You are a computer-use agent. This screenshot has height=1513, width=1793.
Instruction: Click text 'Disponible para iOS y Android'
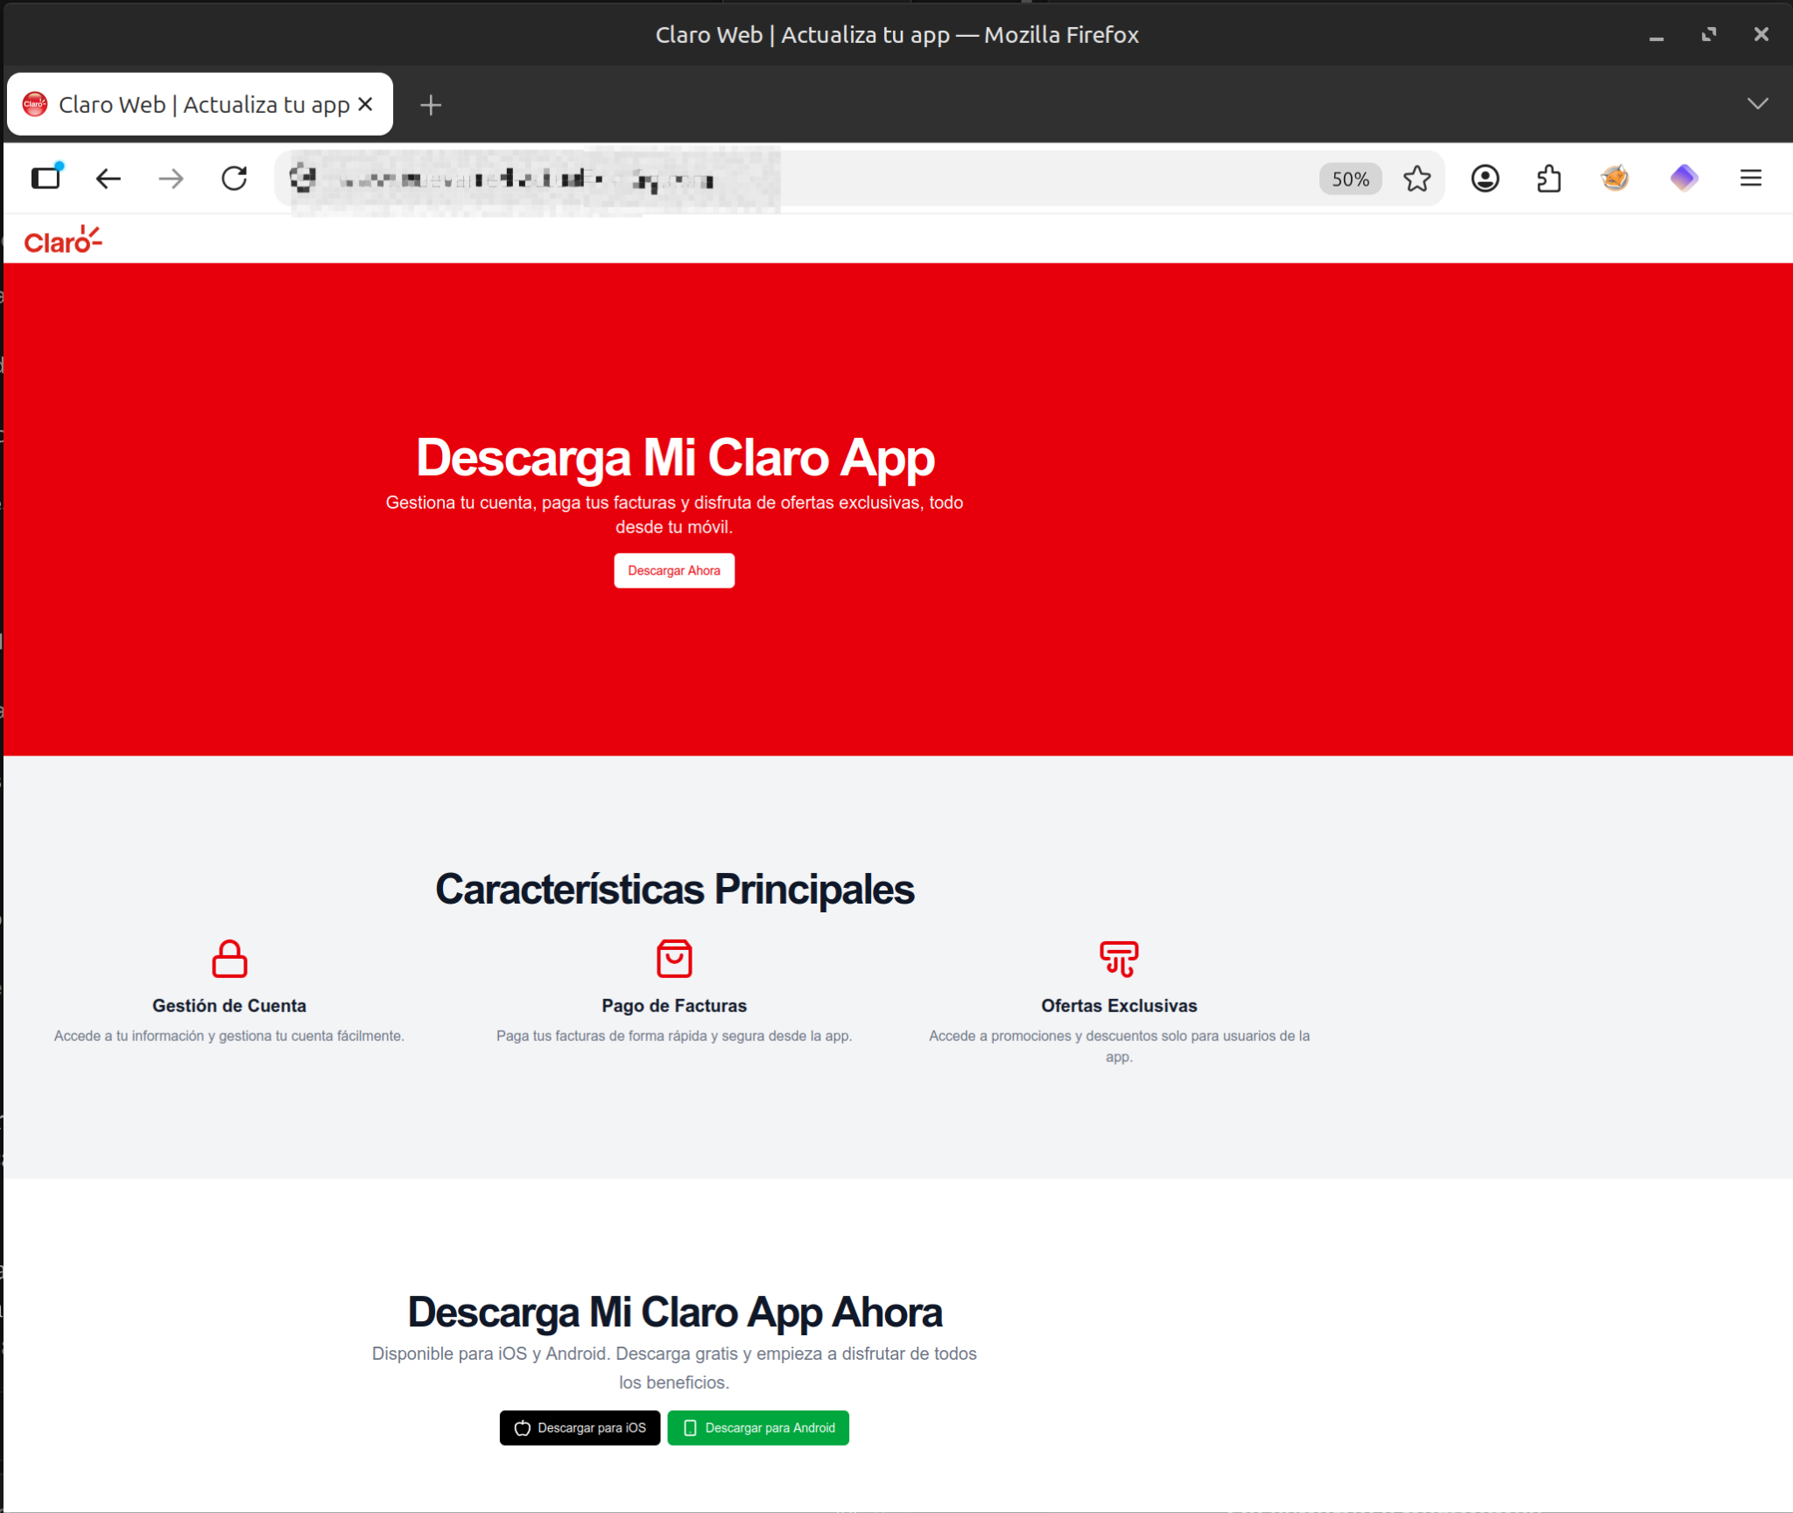pos(490,1354)
